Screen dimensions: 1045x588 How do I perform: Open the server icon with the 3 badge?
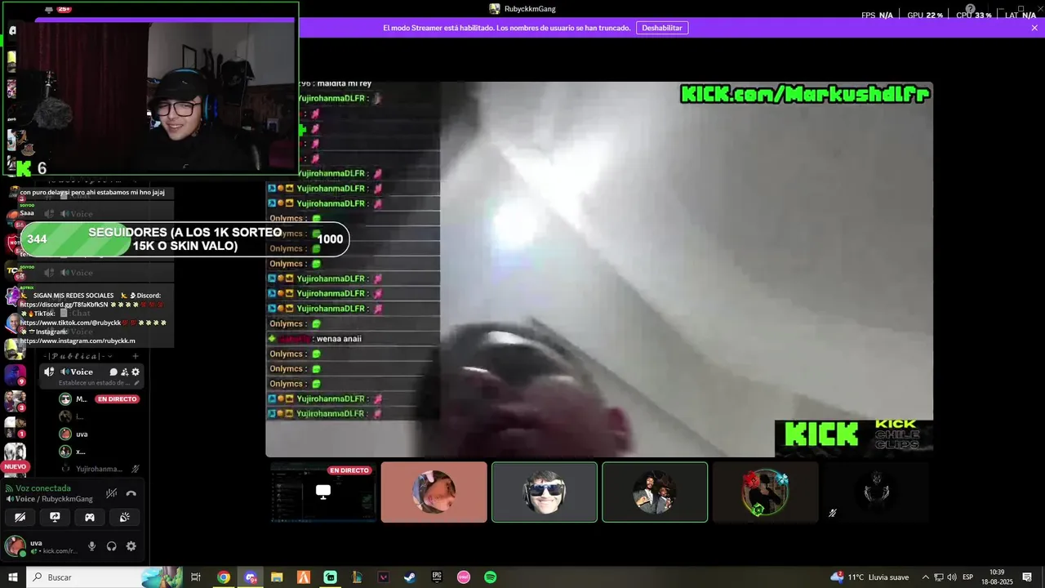pos(16,401)
